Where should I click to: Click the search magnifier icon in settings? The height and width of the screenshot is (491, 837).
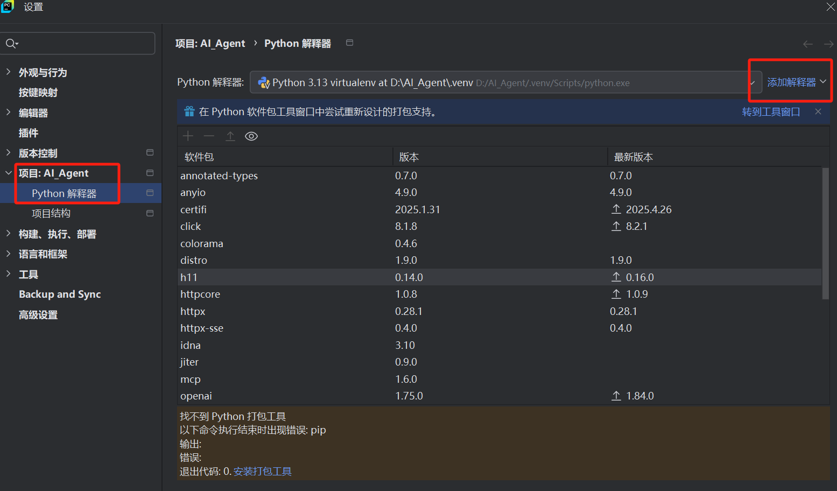point(11,44)
